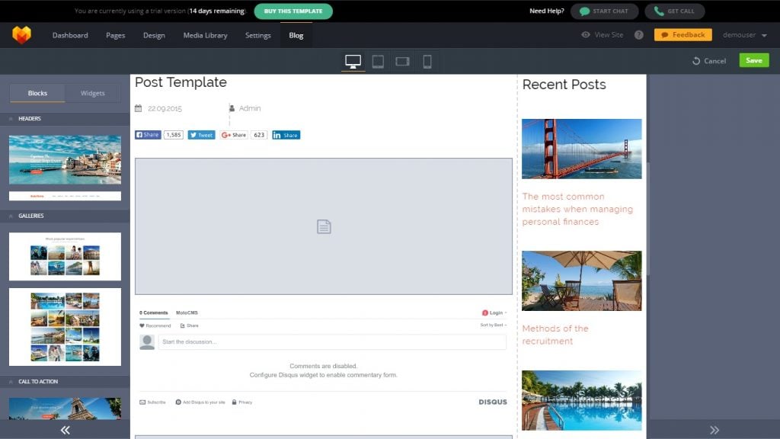
Task: Collapse the Galleries section
Action: tap(11, 216)
